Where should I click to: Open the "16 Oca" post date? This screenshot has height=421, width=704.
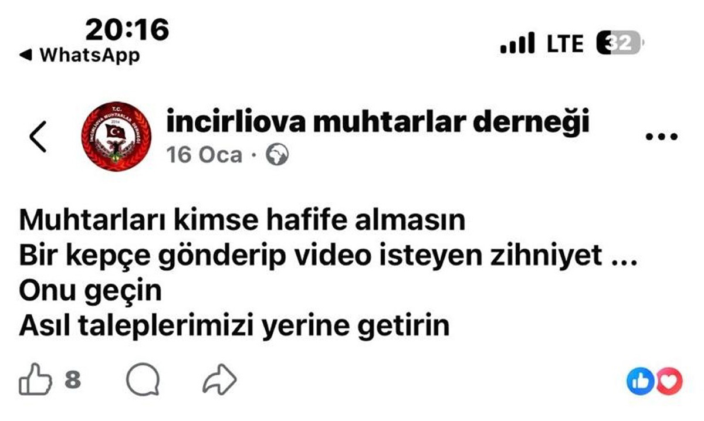(204, 155)
